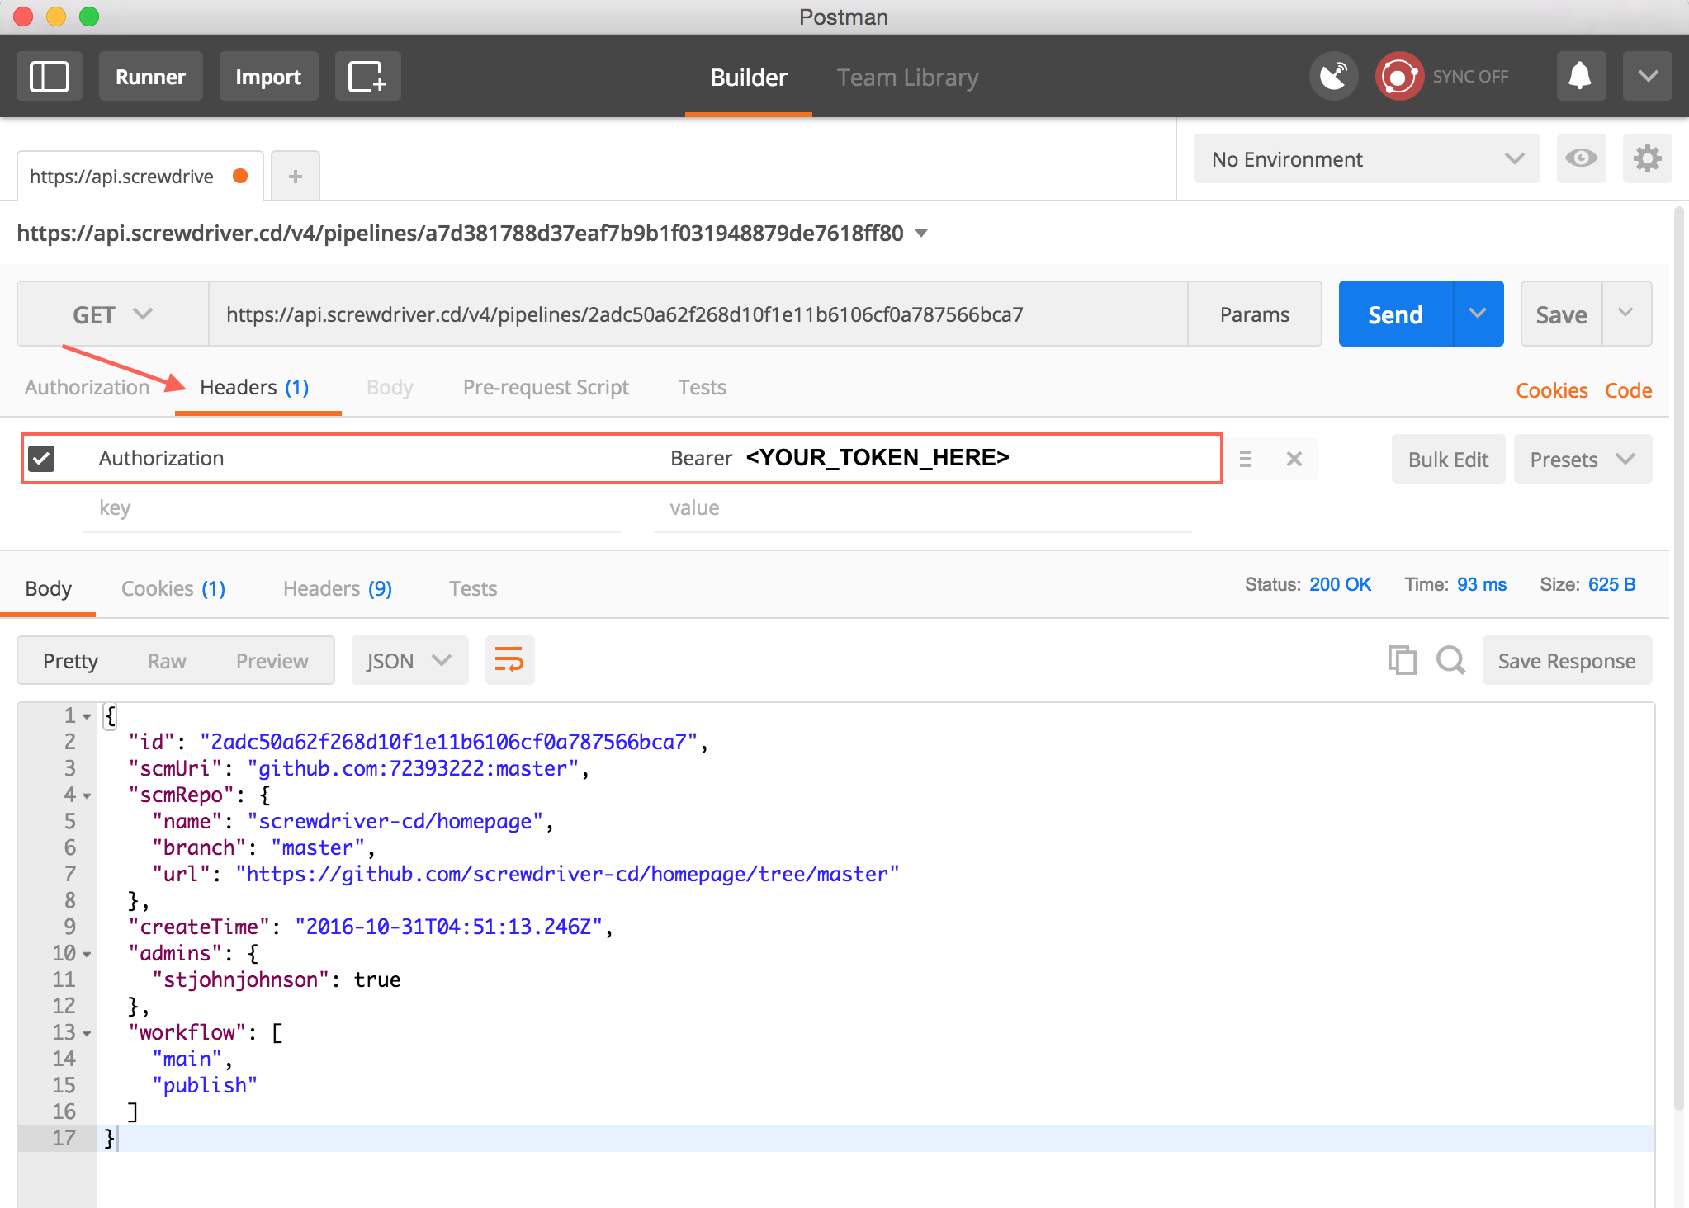Open the Cookies link
Viewport: 1689px width, 1208px height.
pos(1551,390)
